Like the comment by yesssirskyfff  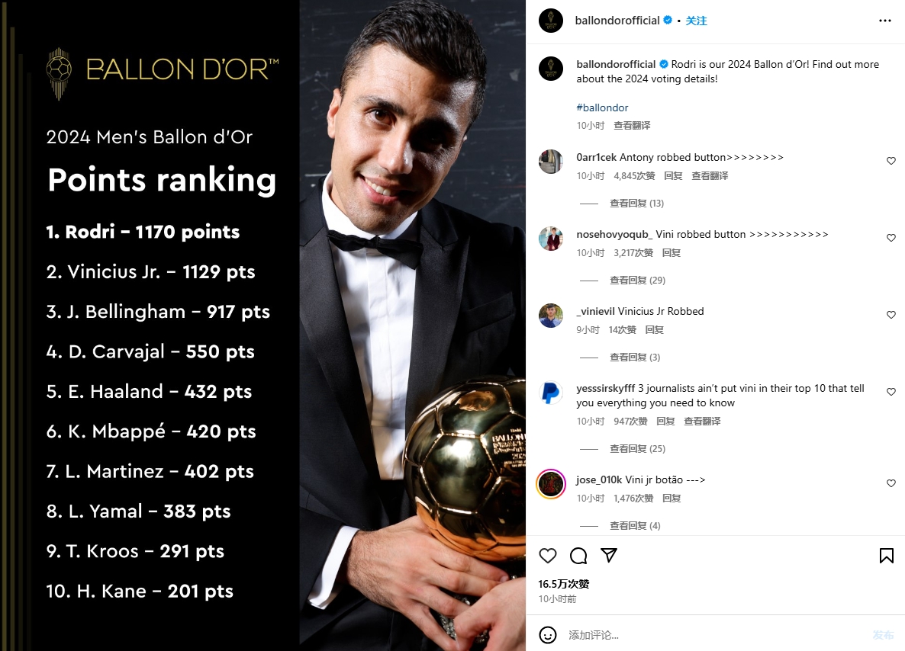891,392
